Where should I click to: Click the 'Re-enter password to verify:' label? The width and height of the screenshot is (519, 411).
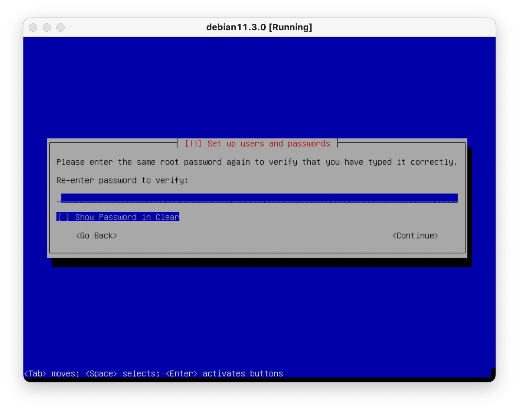tap(122, 180)
